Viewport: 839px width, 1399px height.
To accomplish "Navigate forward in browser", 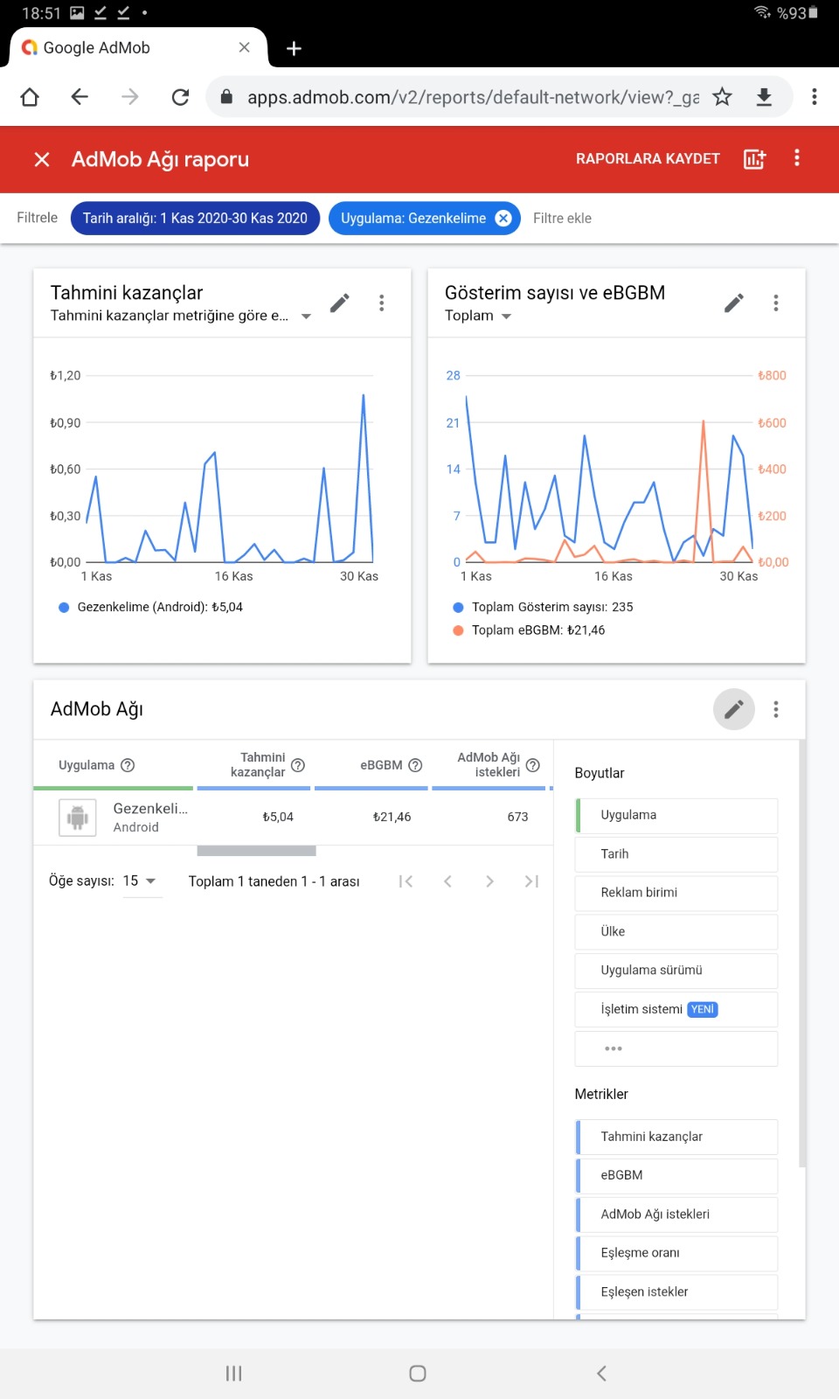I will coord(129,97).
